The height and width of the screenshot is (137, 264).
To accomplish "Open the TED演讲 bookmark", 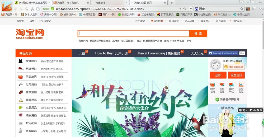I will tap(222, 15).
